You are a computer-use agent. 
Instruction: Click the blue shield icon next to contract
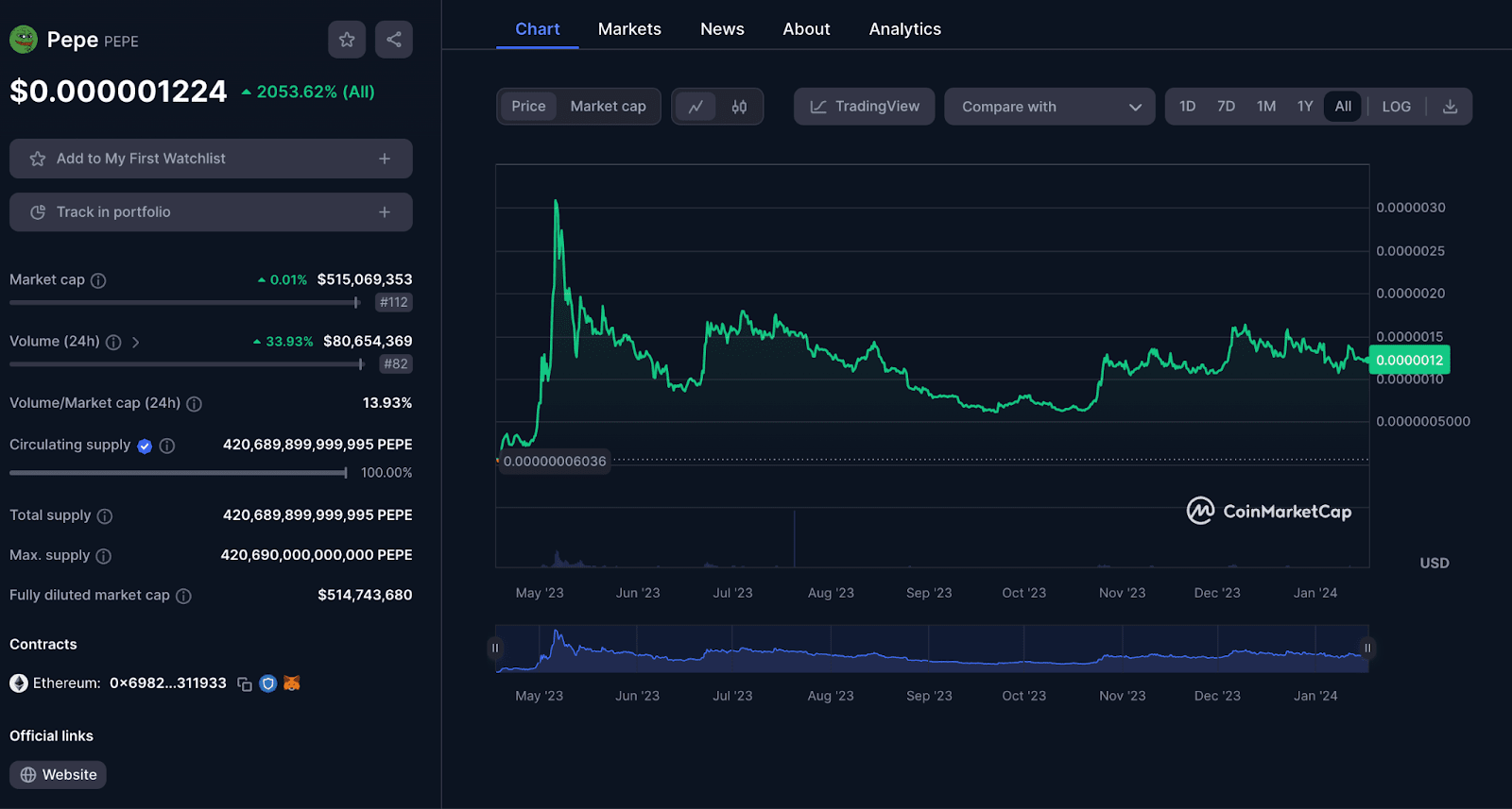pyautogui.click(x=268, y=683)
